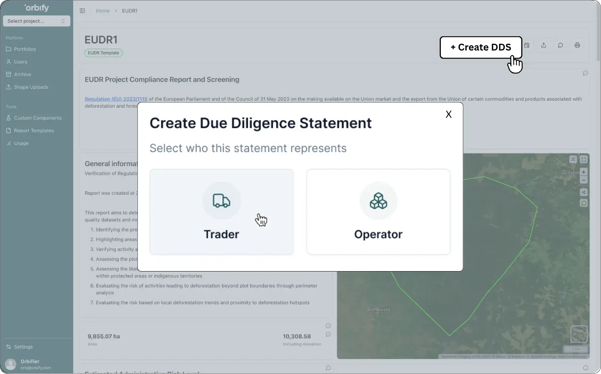Image resolution: width=601 pixels, height=374 pixels.
Task: Open the Regulation (EU) 2023/1115 link
Action: 116,99
